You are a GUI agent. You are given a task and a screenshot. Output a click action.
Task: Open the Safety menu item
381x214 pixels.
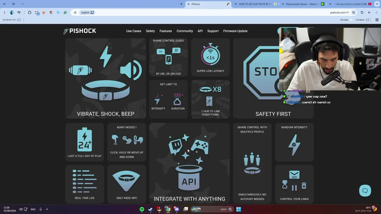pyautogui.click(x=150, y=31)
